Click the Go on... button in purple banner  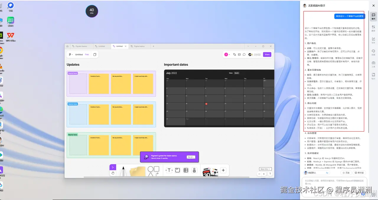[191, 157]
